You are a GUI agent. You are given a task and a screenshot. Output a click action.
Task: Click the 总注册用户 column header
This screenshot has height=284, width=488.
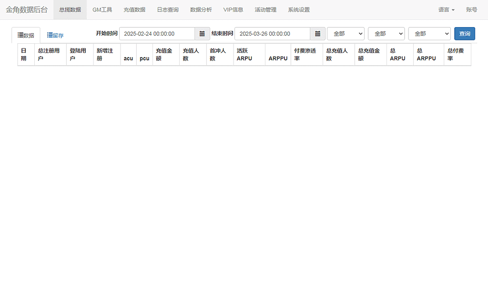[x=51, y=54]
